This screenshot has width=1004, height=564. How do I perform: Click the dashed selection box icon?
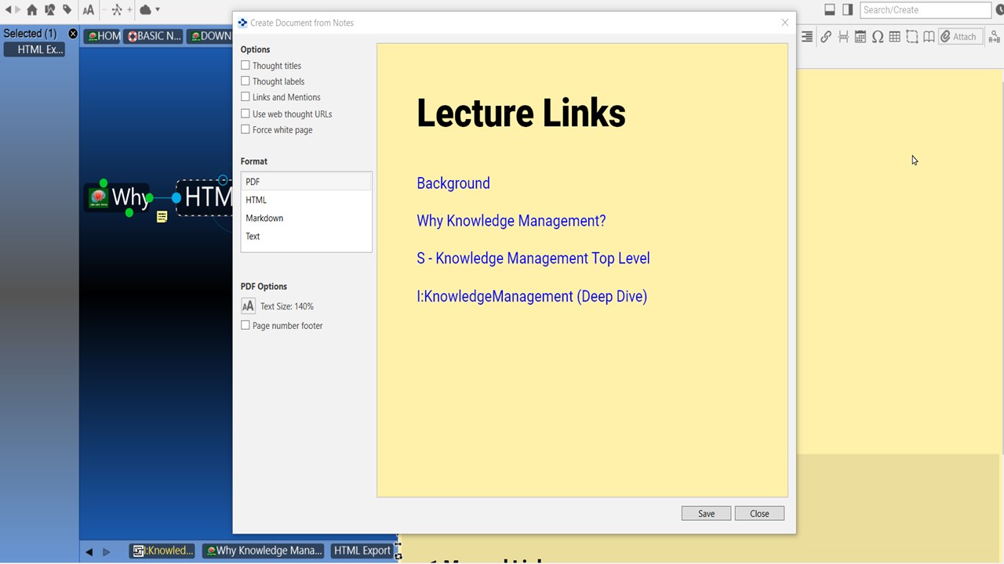[912, 37]
